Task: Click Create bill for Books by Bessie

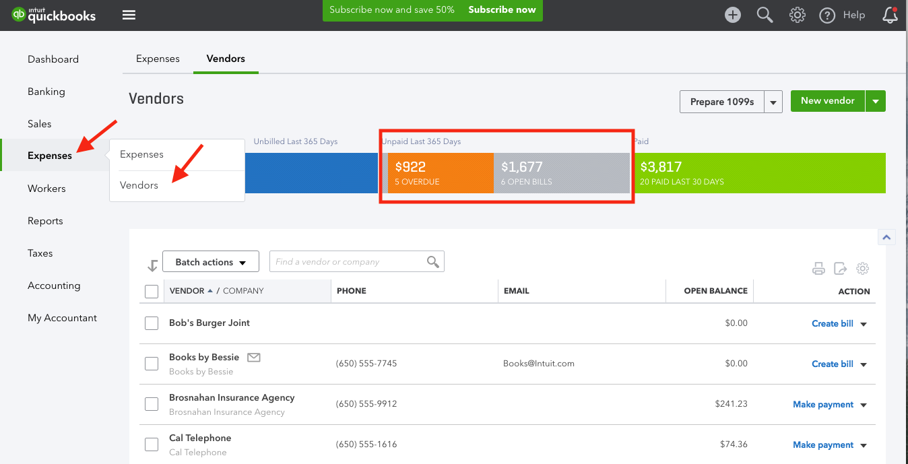Action: click(833, 364)
